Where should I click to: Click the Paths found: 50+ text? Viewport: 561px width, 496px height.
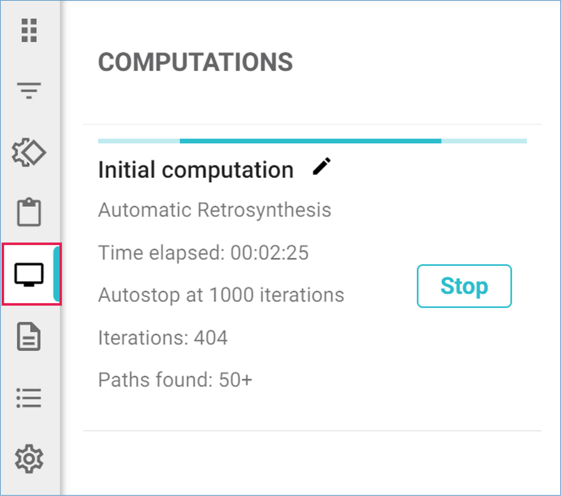pos(175,380)
